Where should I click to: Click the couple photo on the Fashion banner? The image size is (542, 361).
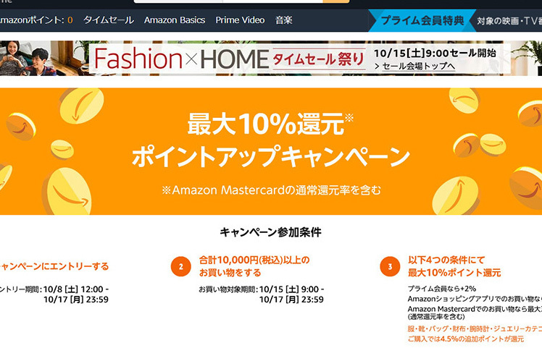tap(28, 59)
